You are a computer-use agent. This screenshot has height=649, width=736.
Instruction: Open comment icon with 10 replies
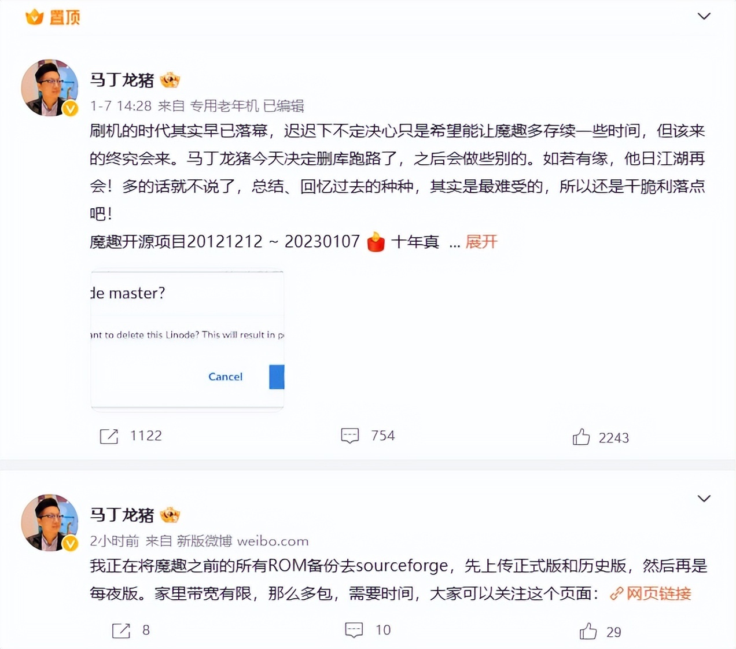(x=354, y=630)
